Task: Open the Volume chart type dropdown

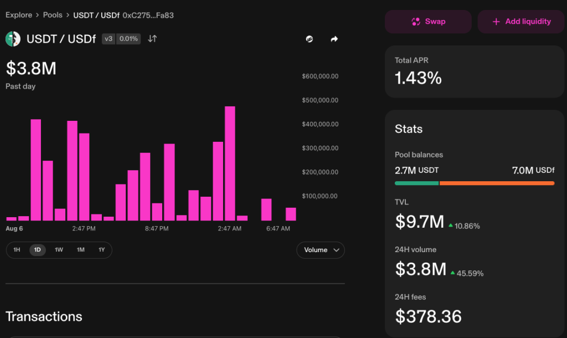Action: tap(321, 250)
